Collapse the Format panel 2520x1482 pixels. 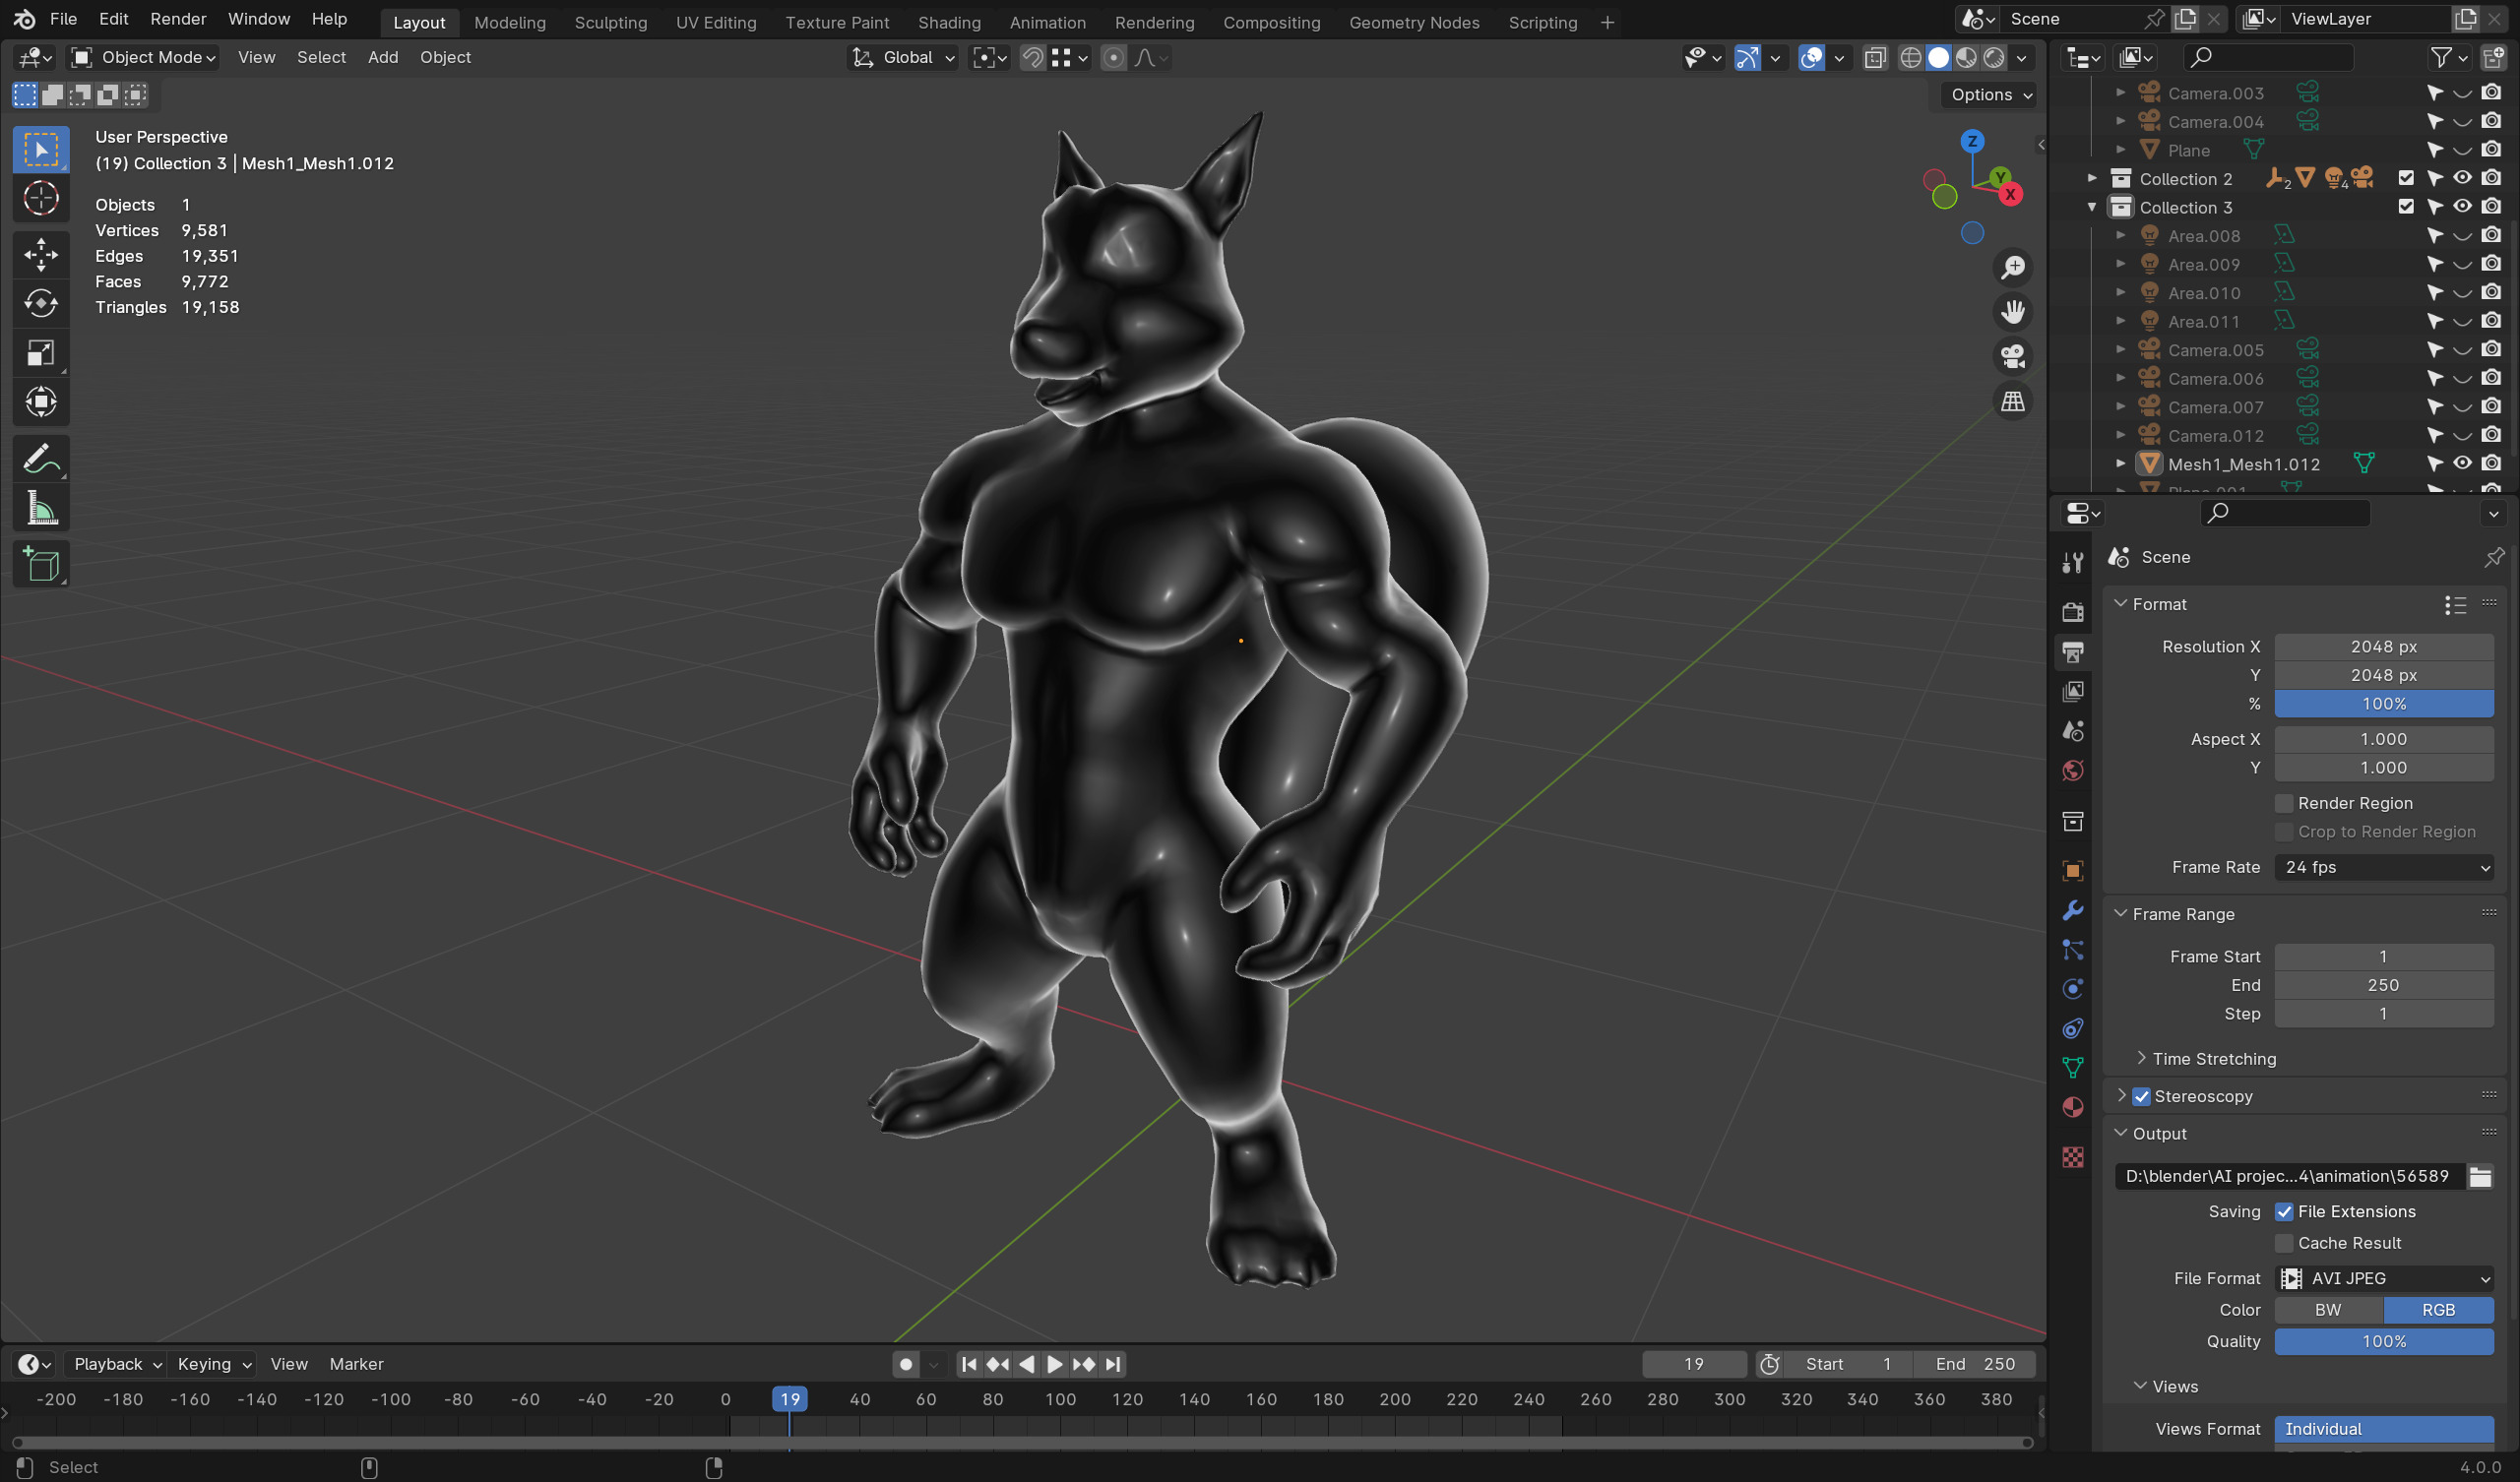(x=2121, y=604)
